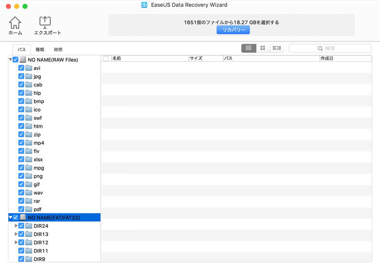Image resolution: width=380 pixels, height=270 pixels.
Task: Collapse the NO NAME(RAW Files) tree node
Action: click(10, 59)
